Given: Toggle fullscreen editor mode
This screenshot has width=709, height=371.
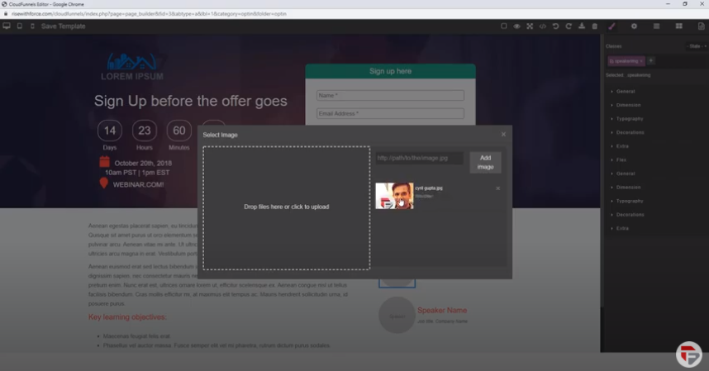Looking at the screenshot, I should click(x=530, y=26).
